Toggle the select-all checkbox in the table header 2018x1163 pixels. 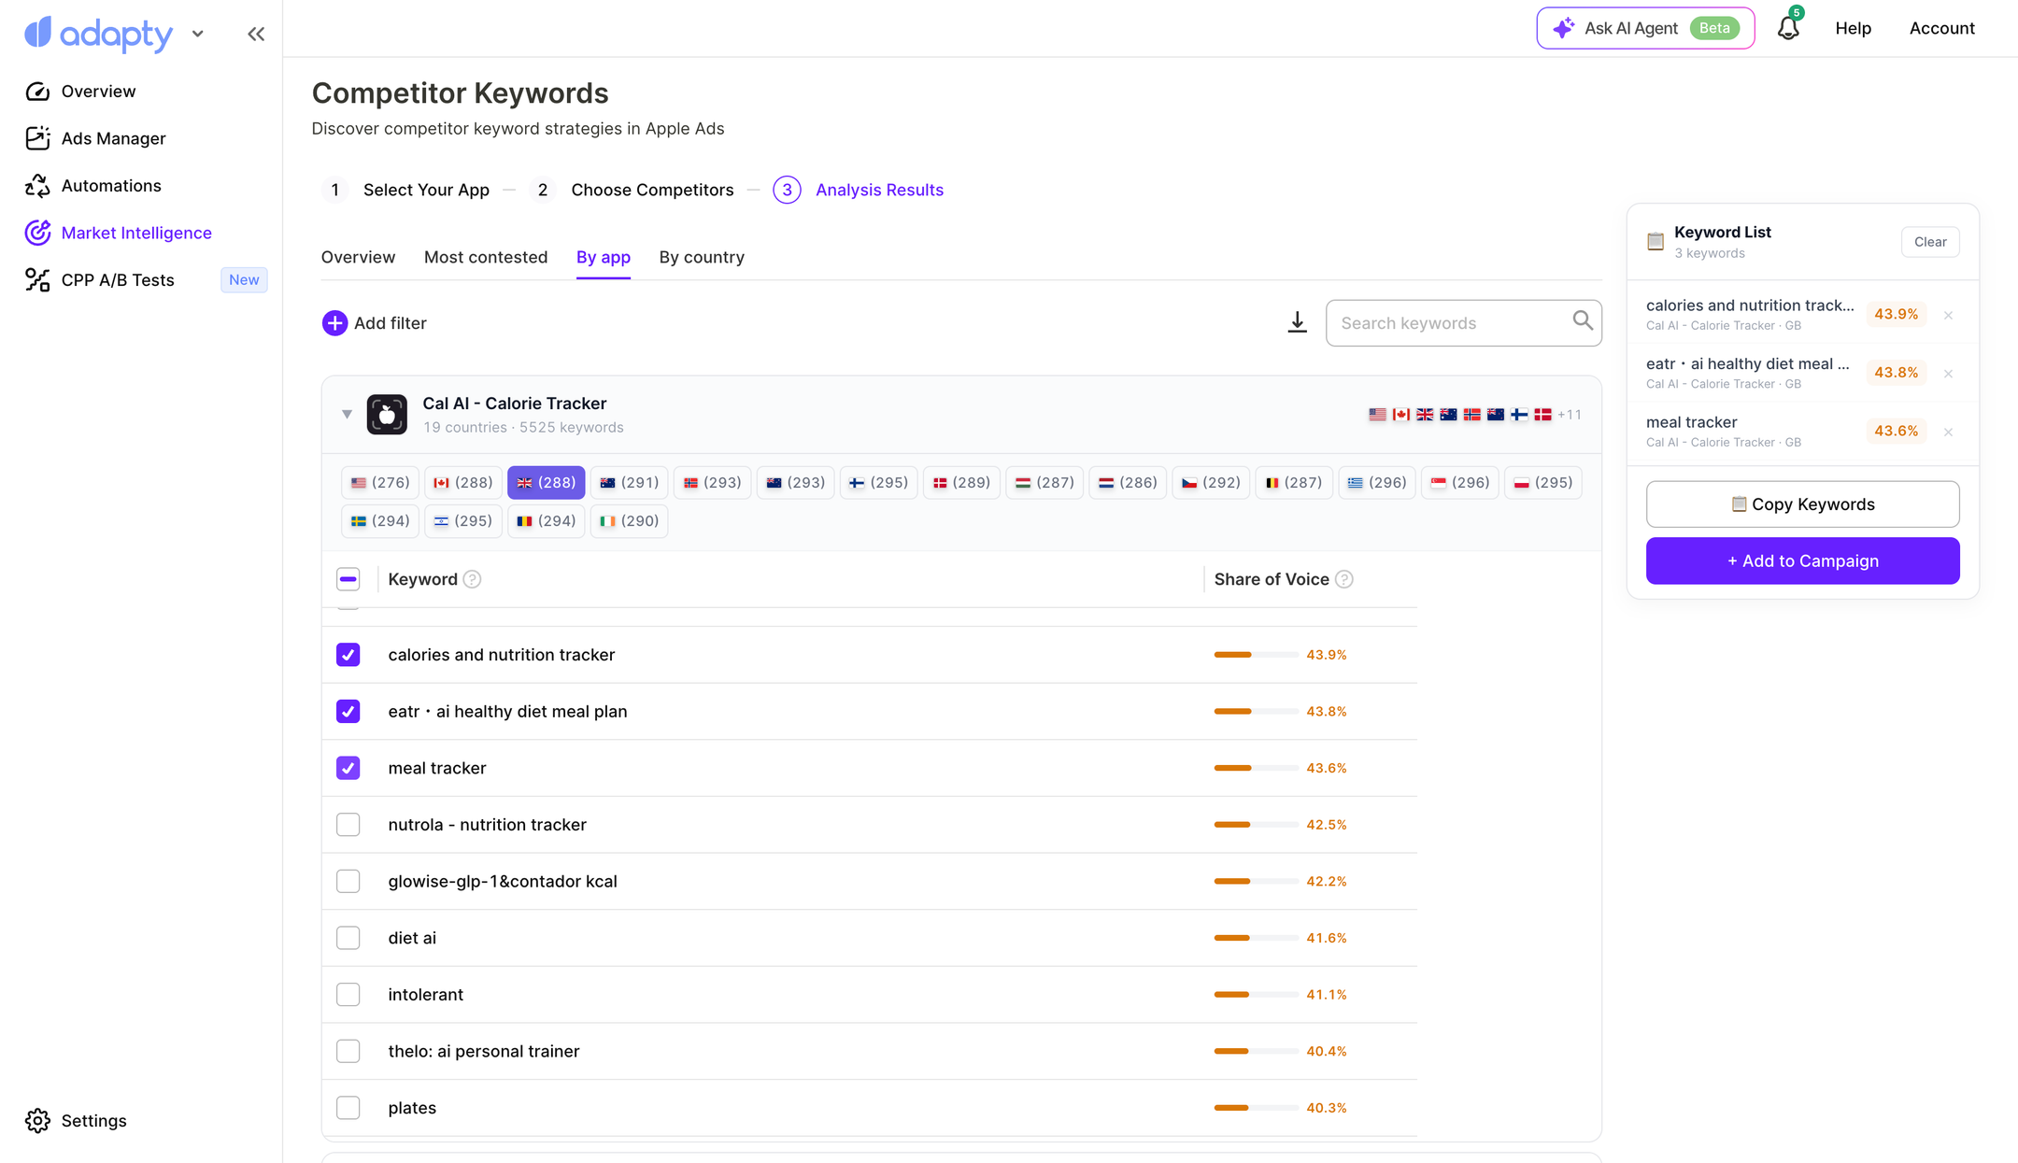point(348,579)
